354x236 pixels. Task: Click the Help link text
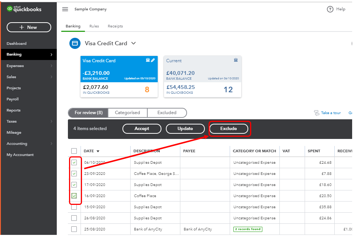coord(341,9)
